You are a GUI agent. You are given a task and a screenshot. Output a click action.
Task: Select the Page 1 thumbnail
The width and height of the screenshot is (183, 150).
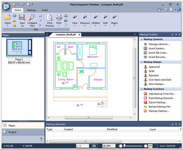tap(19, 47)
